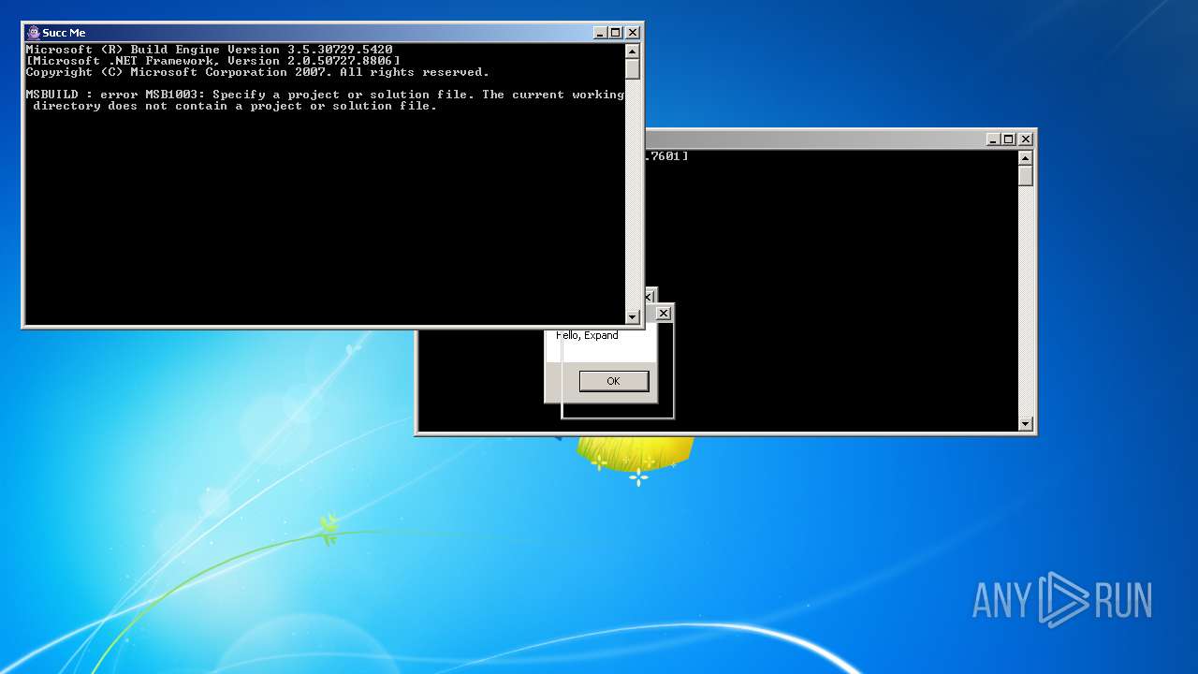
Task: Close the background console window
Action: 1026,139
